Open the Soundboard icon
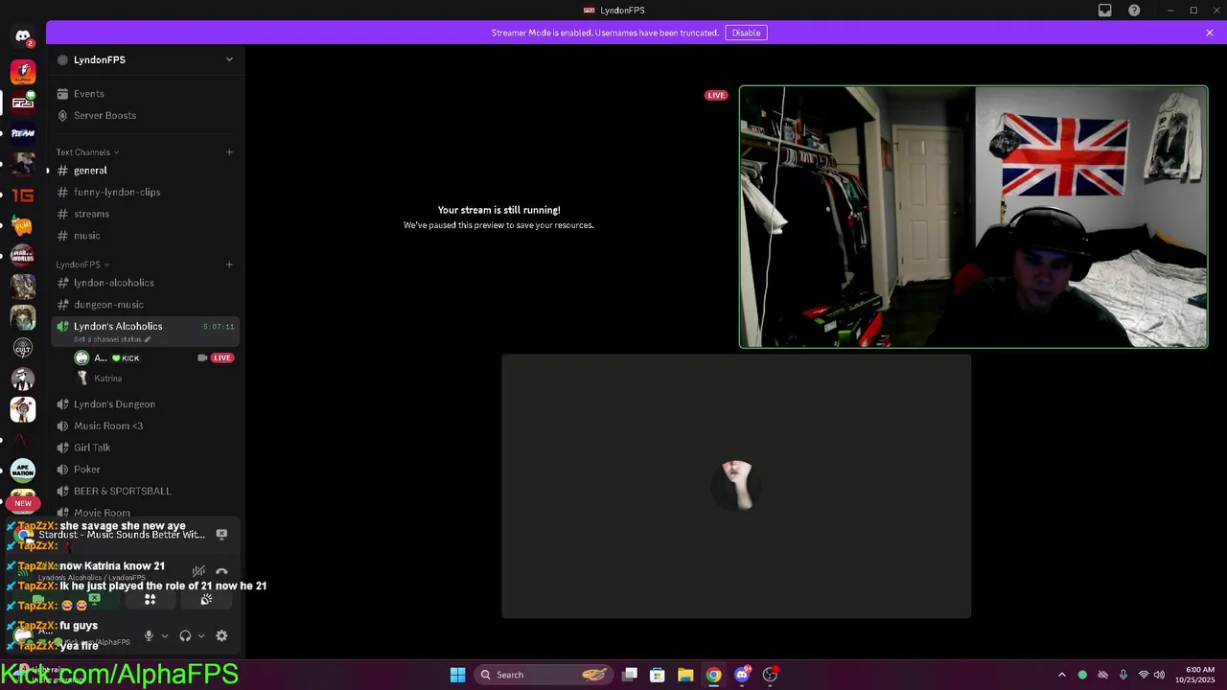The height and width of the screenshot is (690, 1227). coord(206,599)
